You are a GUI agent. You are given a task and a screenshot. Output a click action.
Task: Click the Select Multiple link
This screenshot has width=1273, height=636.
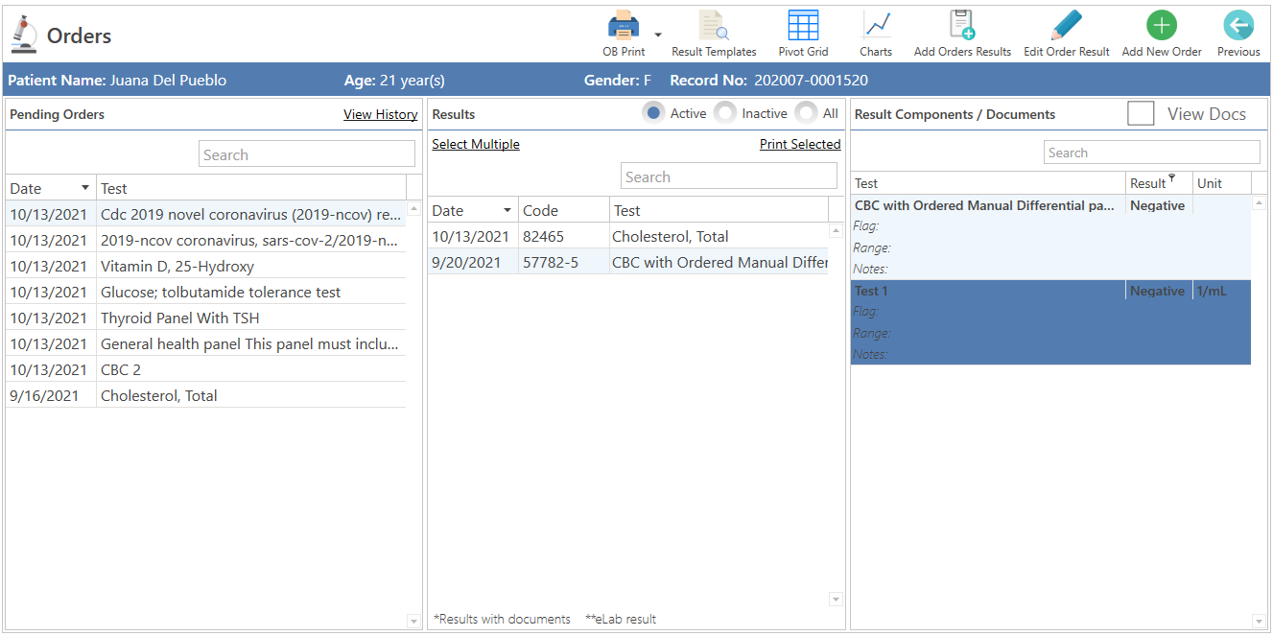476,144
